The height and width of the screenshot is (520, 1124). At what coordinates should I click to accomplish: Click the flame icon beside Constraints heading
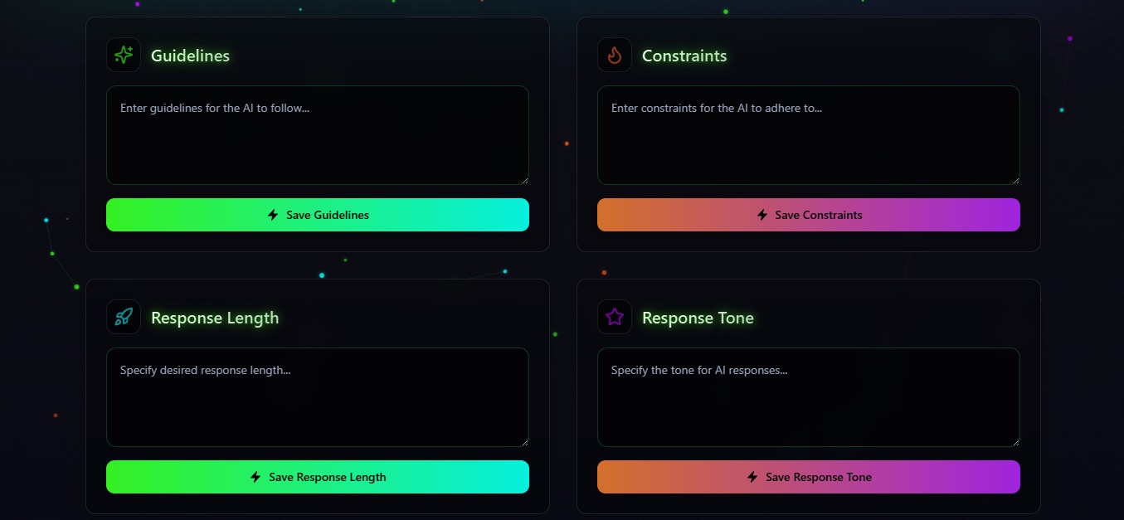click(x=614, y=55)
